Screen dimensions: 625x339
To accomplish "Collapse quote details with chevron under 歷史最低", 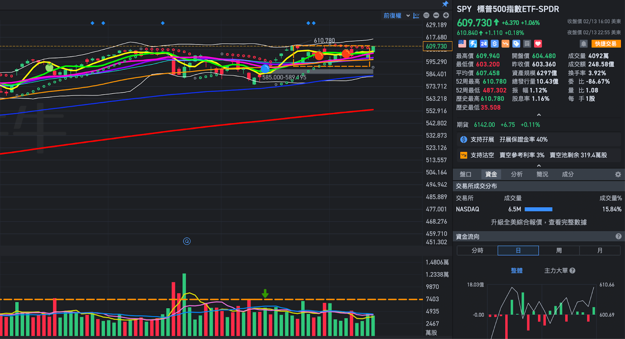I will click(x=539, y=115).
